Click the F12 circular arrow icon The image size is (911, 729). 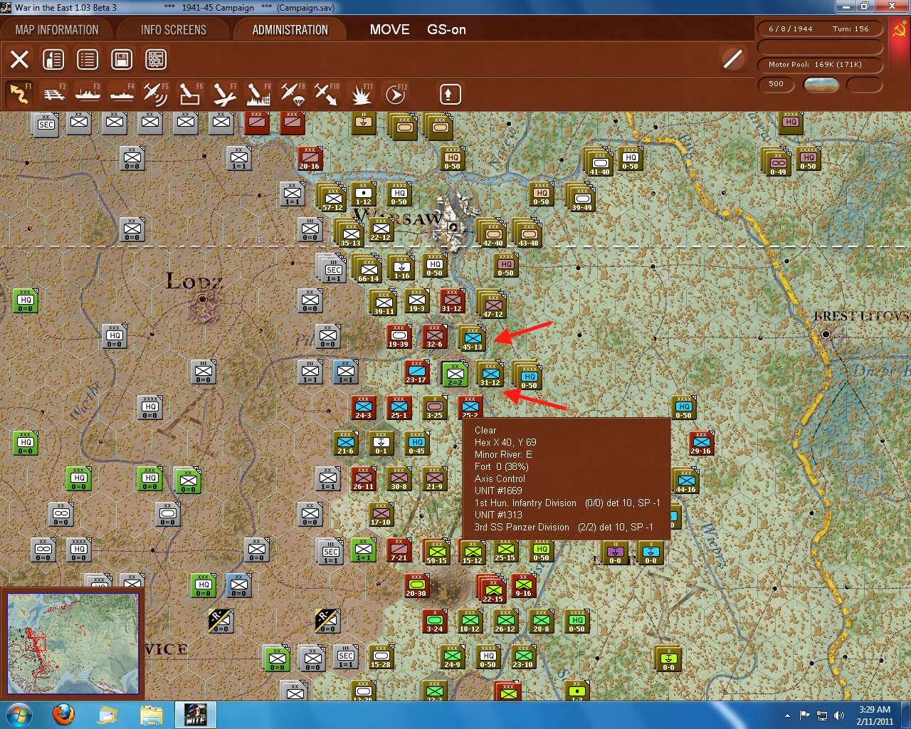click(x=396, y=94)
